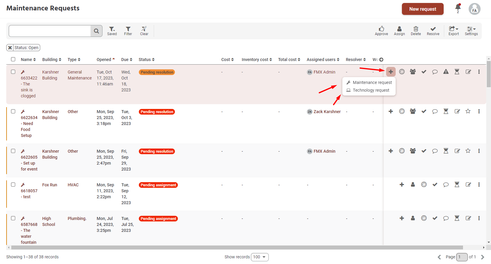The width and height of the screenshot is (491, 264).
Task: Open the plus add menu for request 6633422
Action: 391,72
